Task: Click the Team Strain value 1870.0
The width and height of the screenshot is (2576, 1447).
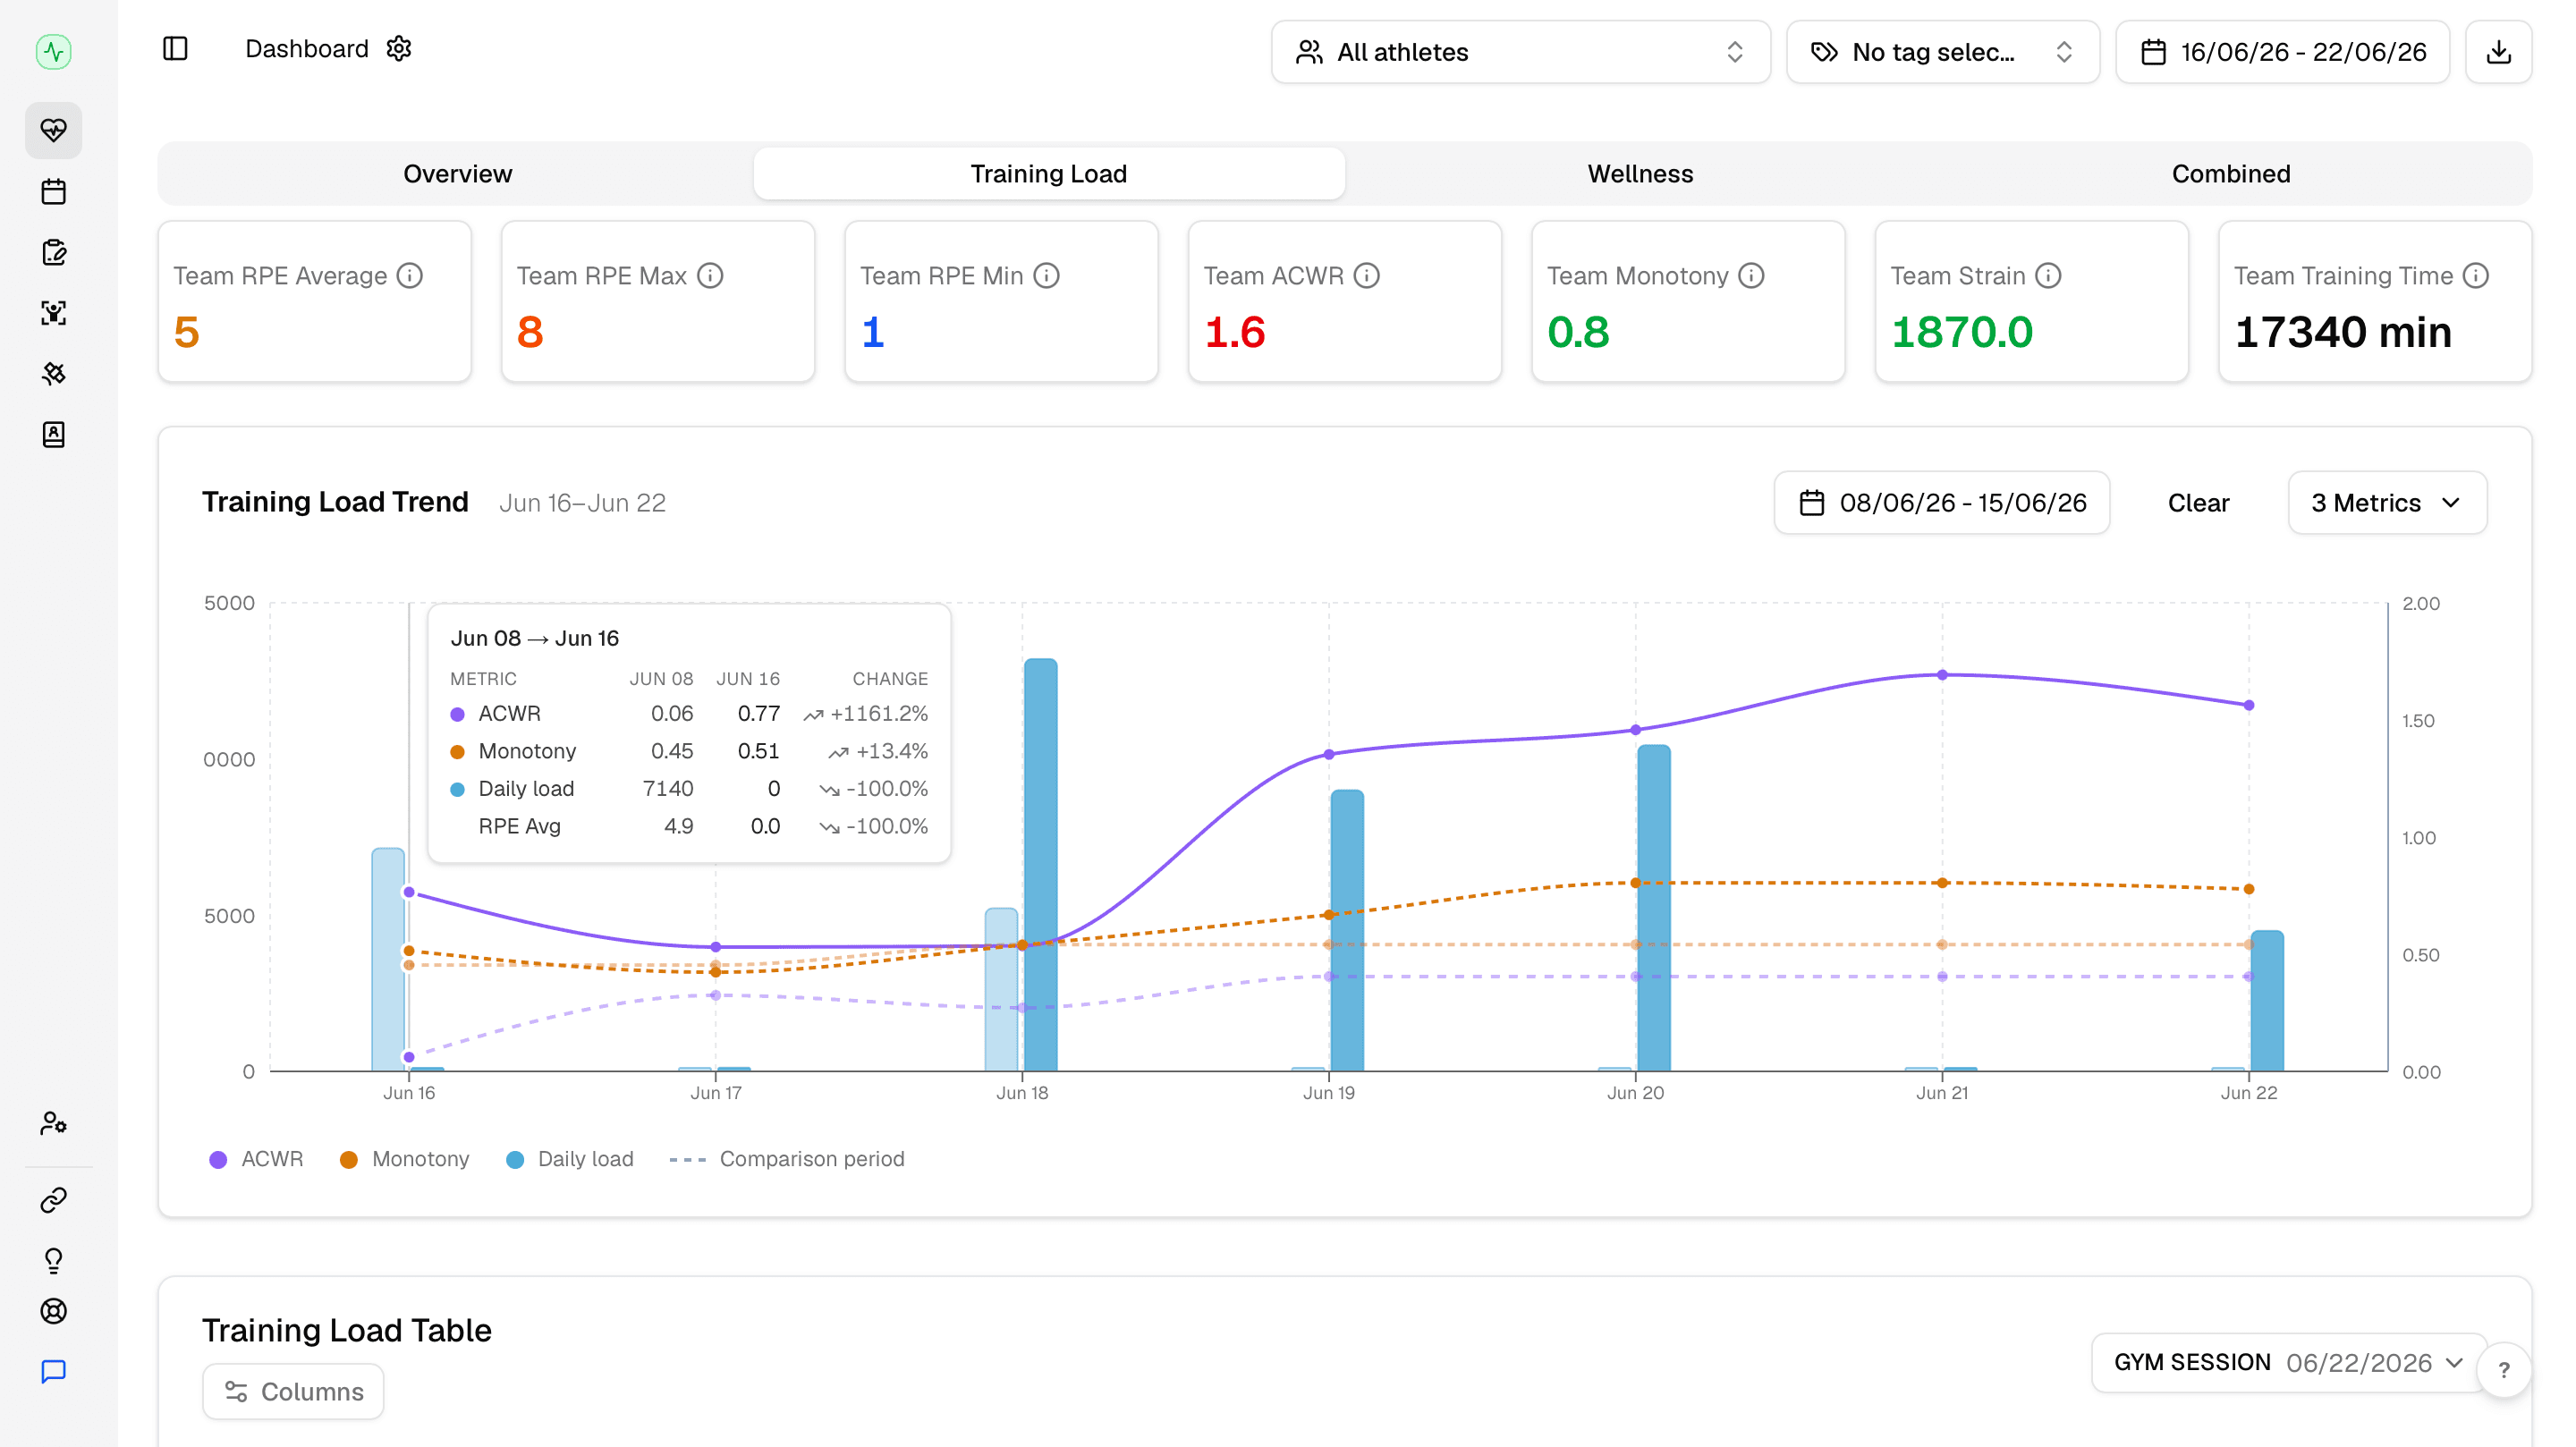Action: point(1961,332)
